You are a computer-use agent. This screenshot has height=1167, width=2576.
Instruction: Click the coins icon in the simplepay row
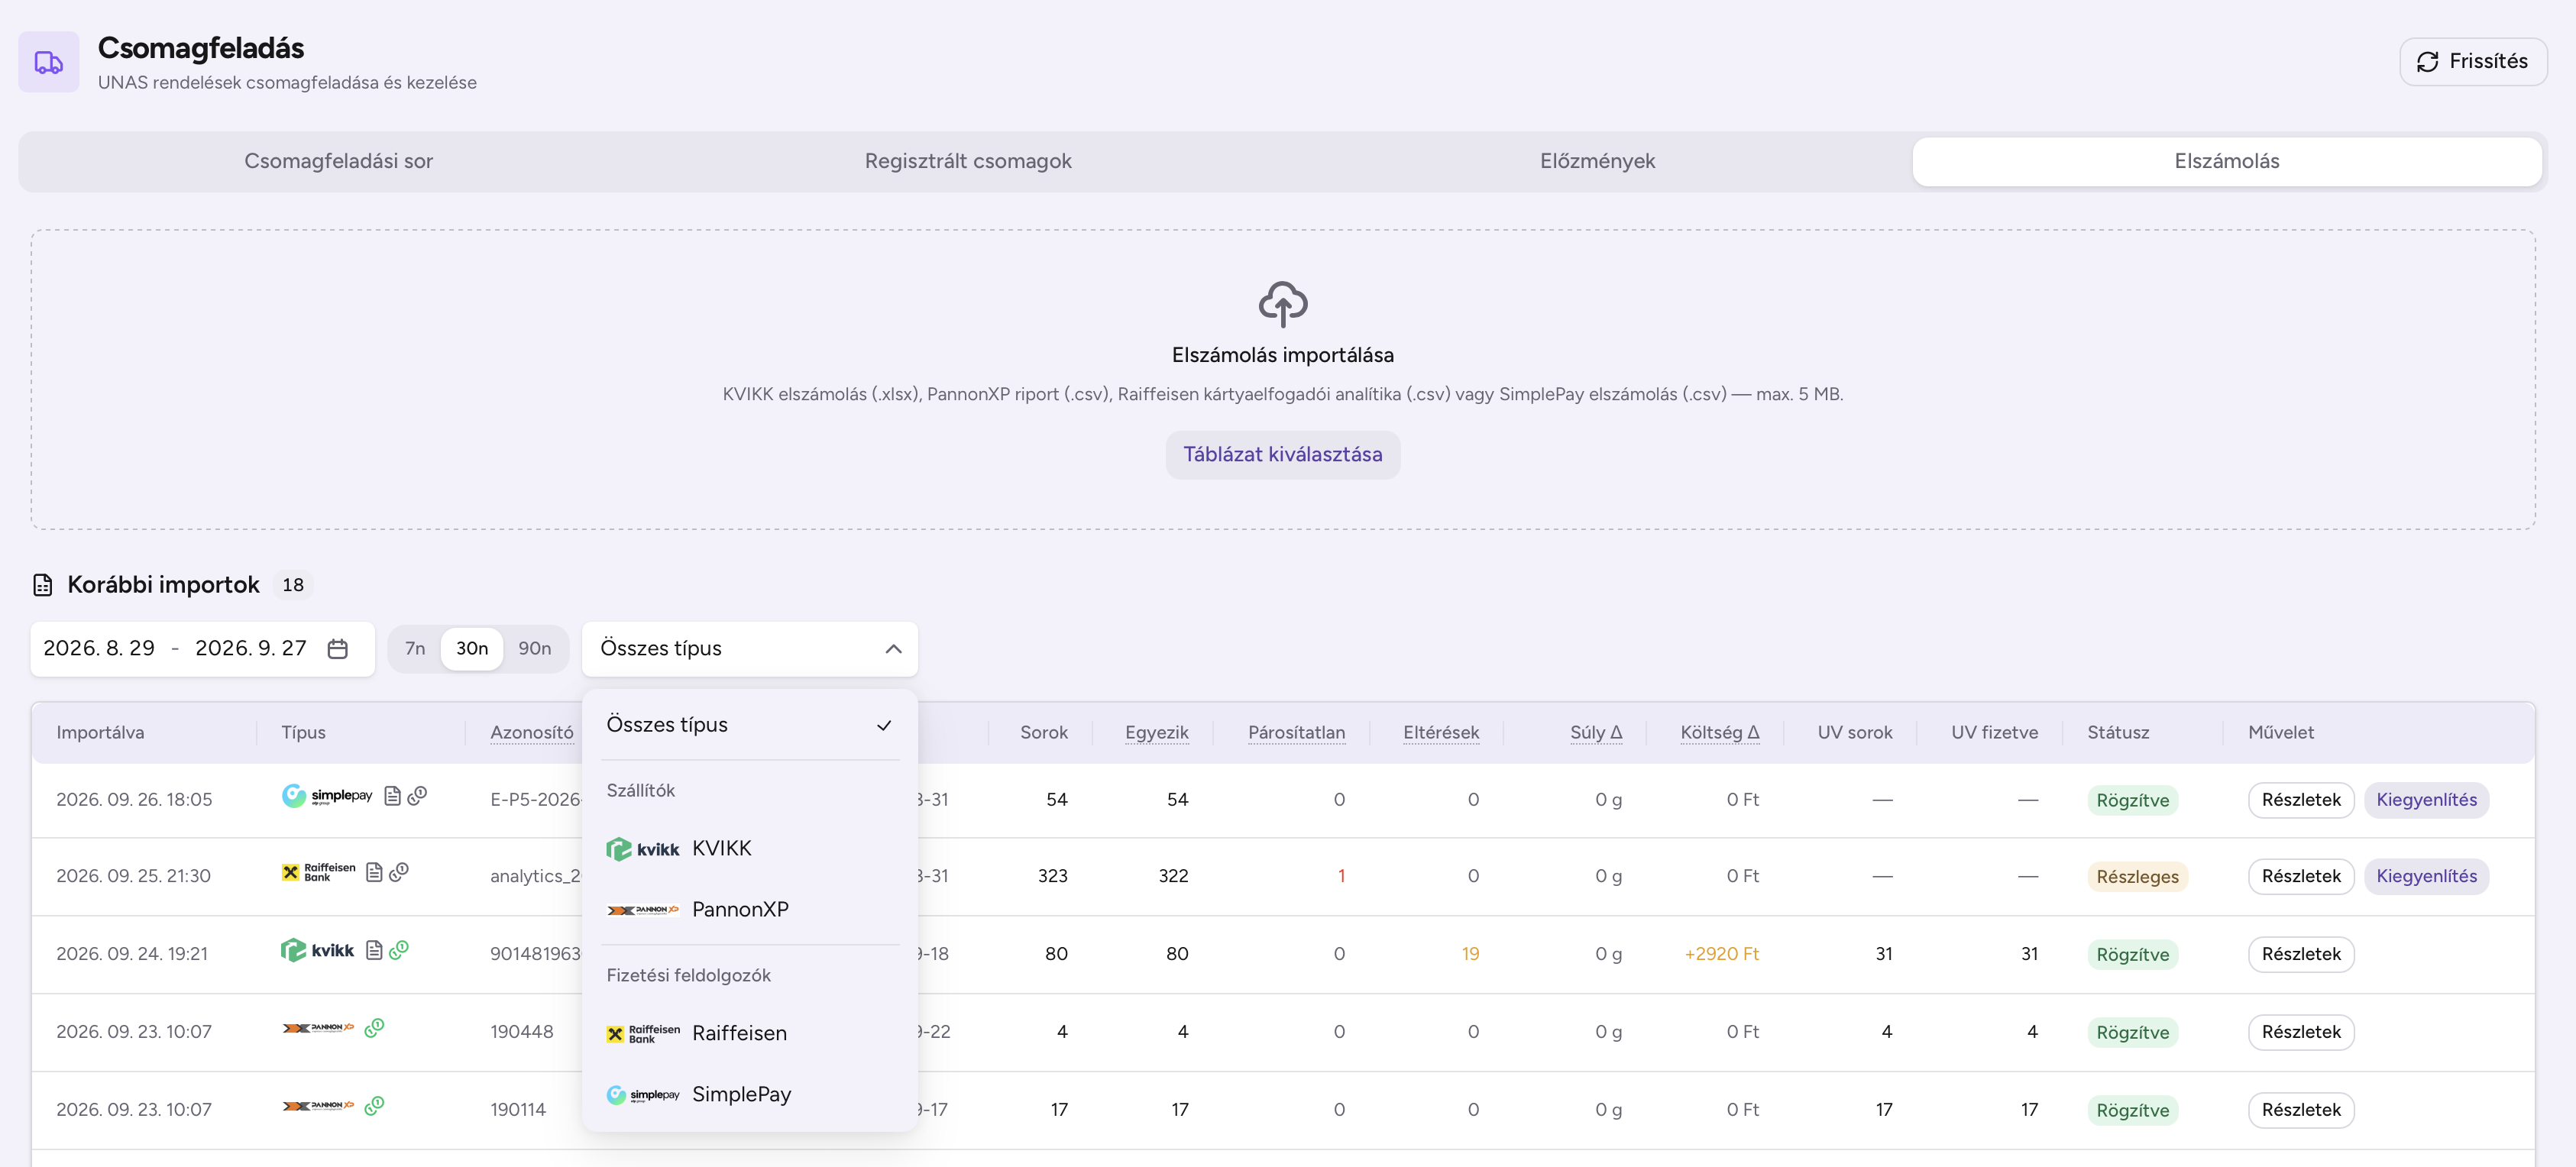point(418,795)
